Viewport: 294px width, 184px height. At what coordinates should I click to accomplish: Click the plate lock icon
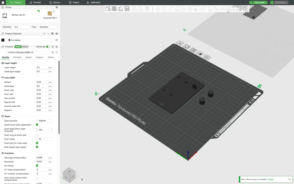click(200, 54)
